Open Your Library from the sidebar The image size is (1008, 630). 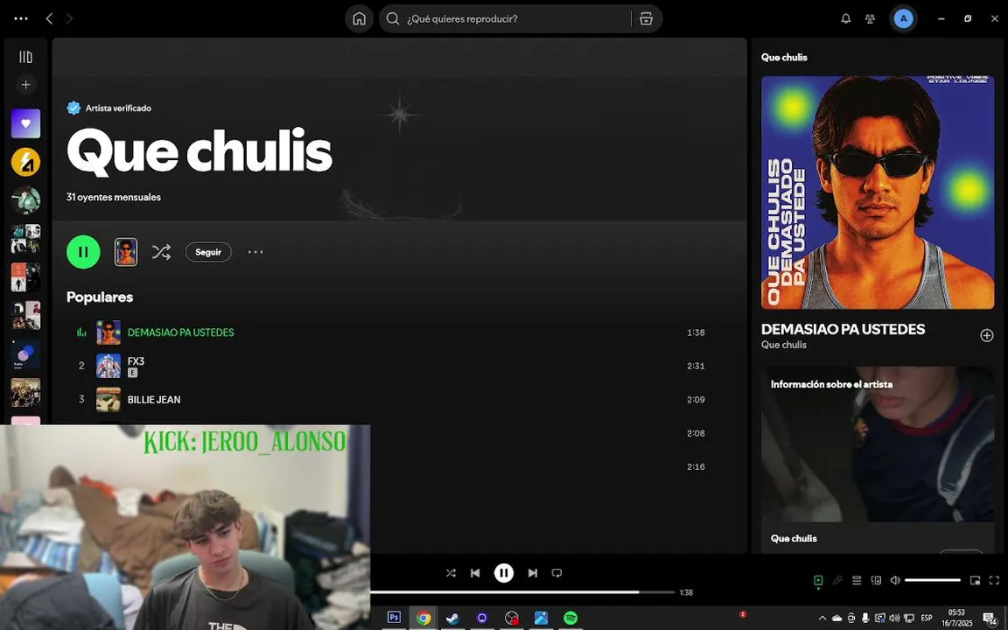[25, 57]
